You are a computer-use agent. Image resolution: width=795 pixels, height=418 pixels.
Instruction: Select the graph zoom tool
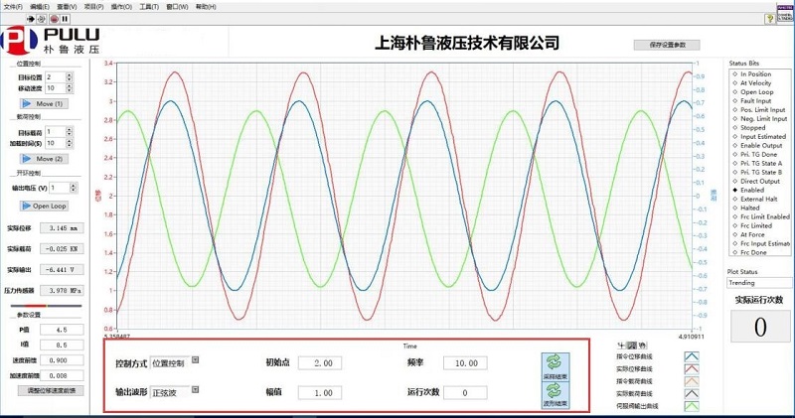pyautogui.click(x=632, y=346)
